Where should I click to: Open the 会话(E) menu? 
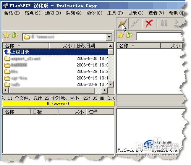point(12,13)
